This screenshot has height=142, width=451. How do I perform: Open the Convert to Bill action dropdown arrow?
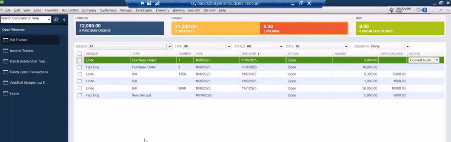point(437,60)
